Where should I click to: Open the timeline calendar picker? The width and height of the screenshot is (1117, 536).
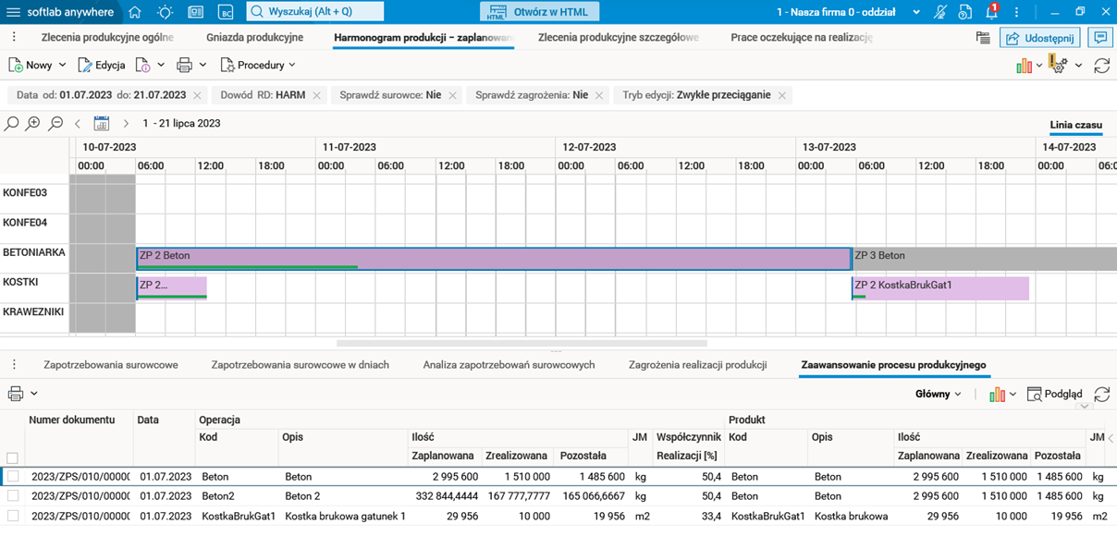pos(102,124)
